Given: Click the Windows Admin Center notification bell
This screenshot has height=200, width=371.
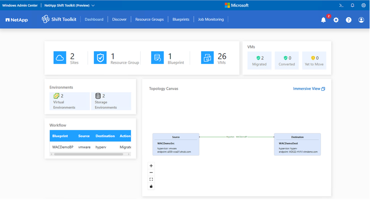Looking at the screenshot, I should [x=352, y=6].
